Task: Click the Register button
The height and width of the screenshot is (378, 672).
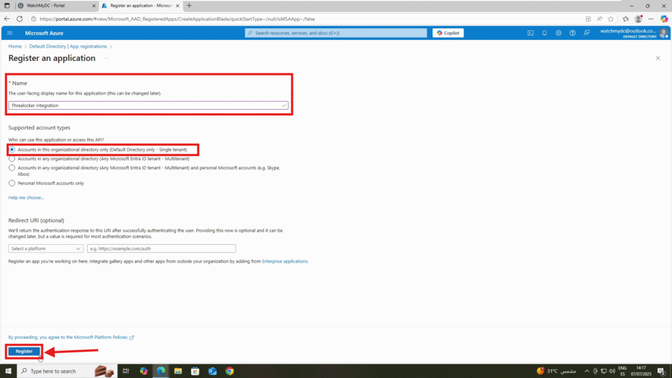Action: [24, 352]
